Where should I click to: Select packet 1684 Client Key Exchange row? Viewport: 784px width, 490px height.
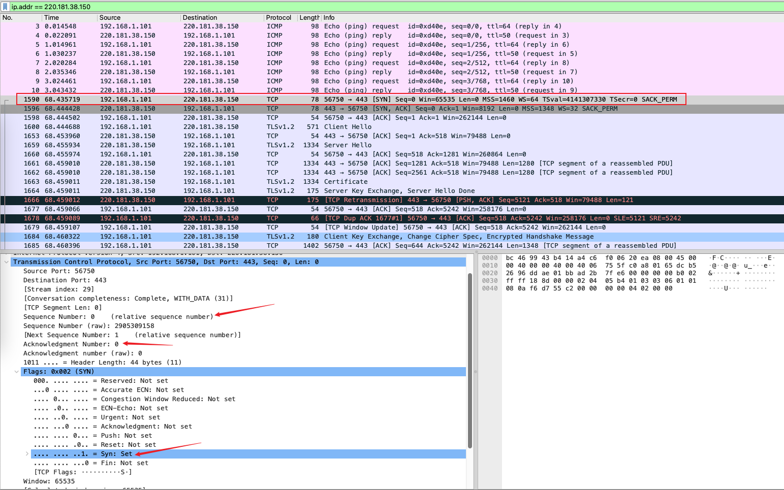[392, 237]
